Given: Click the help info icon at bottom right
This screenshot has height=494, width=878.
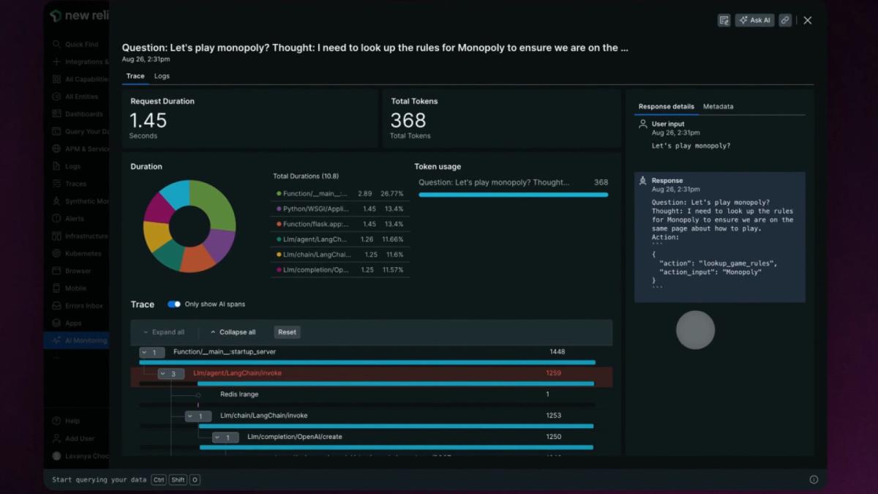Looking at the screenshot, I should click(814, 480).
